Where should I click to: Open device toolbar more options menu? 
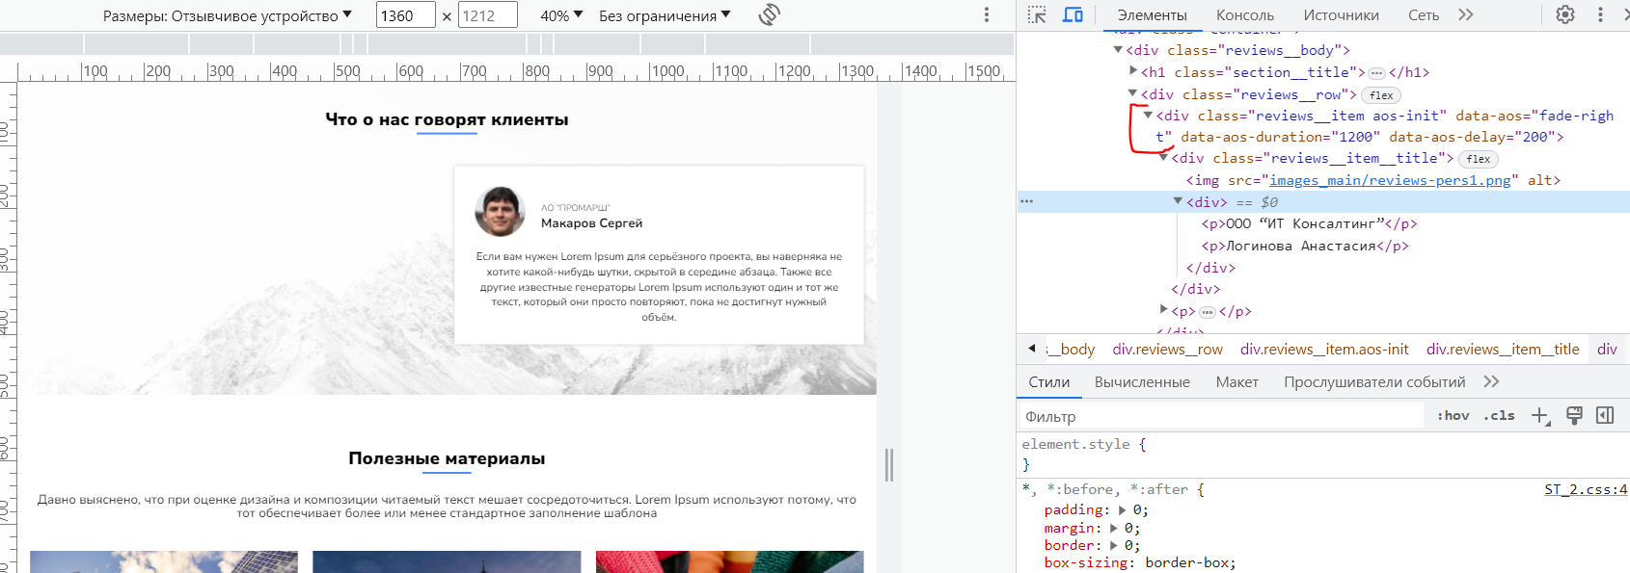tap(986, 14)
